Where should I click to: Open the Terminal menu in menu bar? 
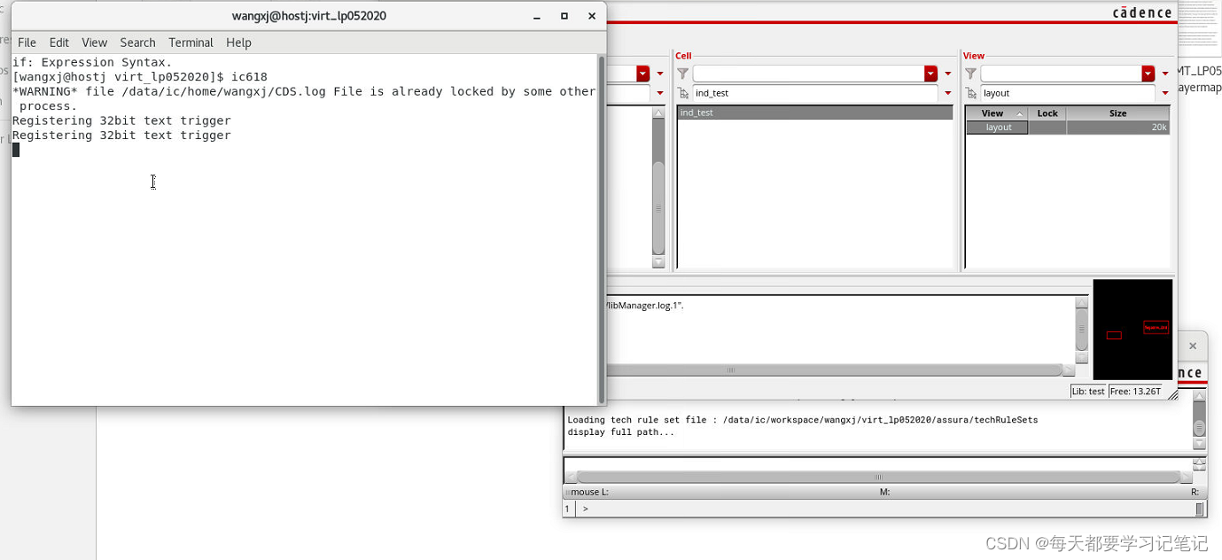click(x=191, y=43)
